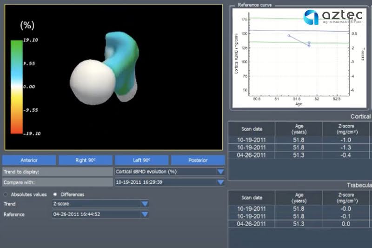Click the Cortical table Scan date header

(252, 129)
